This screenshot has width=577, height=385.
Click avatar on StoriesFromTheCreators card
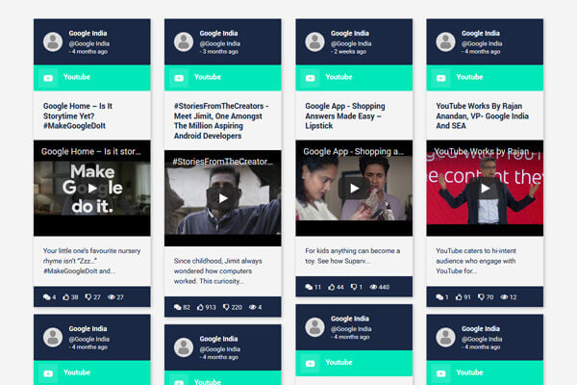184,41
